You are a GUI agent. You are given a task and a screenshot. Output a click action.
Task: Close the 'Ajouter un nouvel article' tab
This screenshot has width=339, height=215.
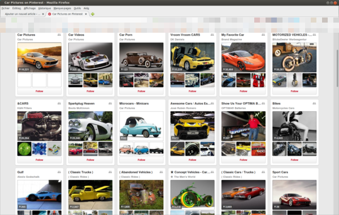(43, 14)
